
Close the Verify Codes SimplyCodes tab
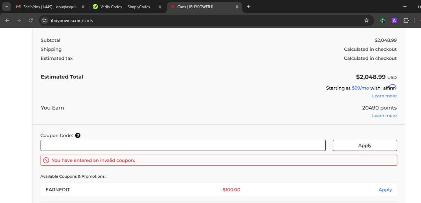point(160,7)
